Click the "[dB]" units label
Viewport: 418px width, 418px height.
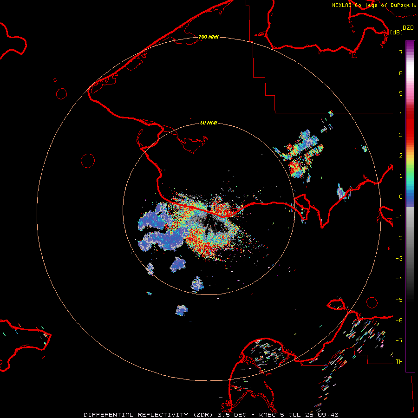[x=396, y=32]
